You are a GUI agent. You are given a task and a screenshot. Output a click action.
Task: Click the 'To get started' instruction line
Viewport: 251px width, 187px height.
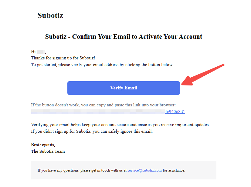[102, 65]
